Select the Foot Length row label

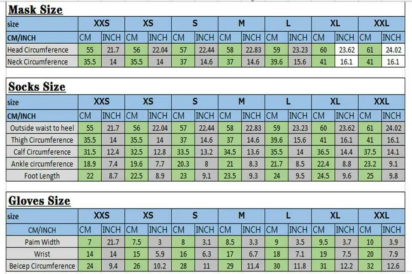point(42,176)
